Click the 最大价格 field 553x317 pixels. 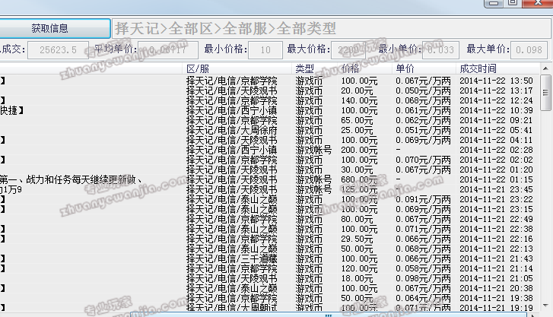pyautogui.click(x=348, y=49)
